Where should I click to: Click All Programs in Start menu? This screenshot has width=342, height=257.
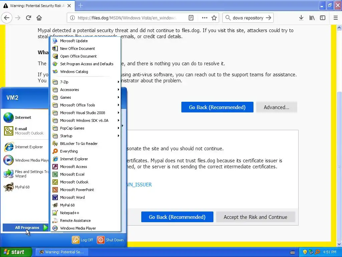[25, 228]
